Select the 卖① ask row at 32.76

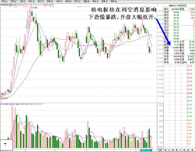coord(179,24)
